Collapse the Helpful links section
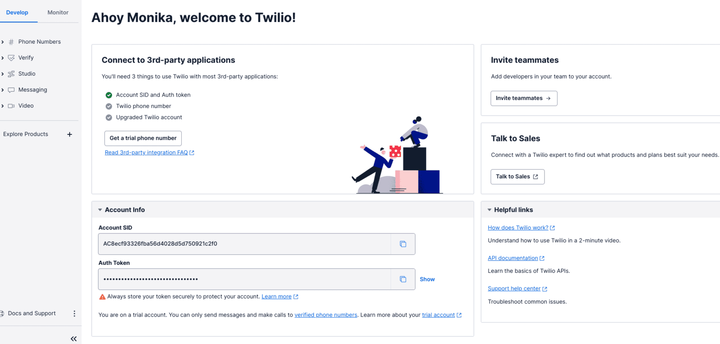The width and height of the screenshot is (720, 344). (490, 210)
